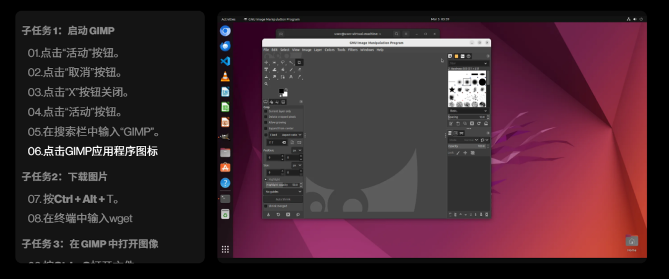
Task: Open the Trash from the dock
Action: click(x=225, y=214)
